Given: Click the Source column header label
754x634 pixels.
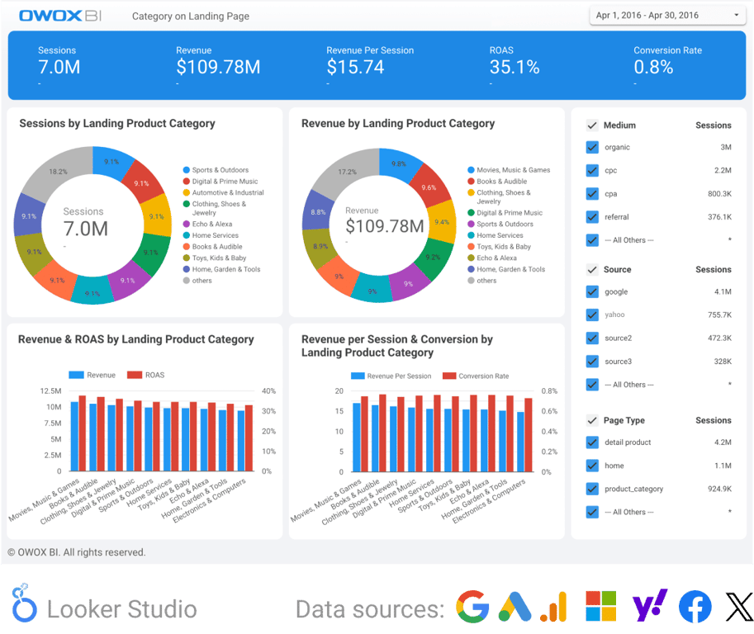Looking at the screenshot, I should coord(618,270).
